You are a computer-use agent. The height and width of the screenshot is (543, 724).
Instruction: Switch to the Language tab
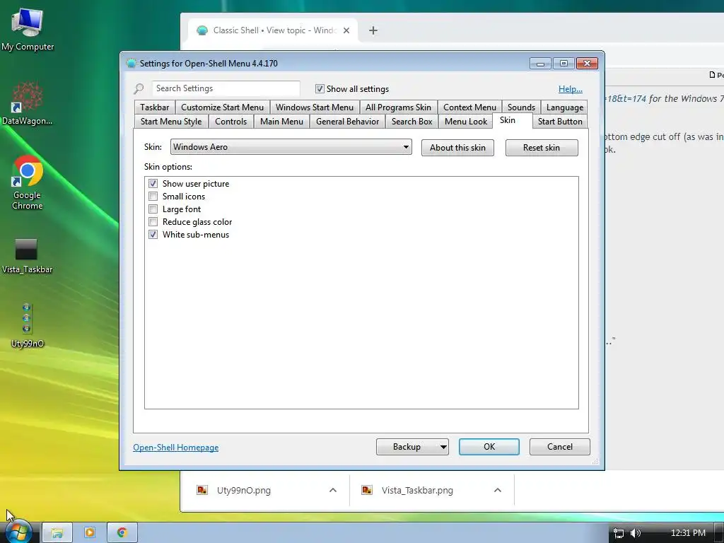[x=565, y=107]
